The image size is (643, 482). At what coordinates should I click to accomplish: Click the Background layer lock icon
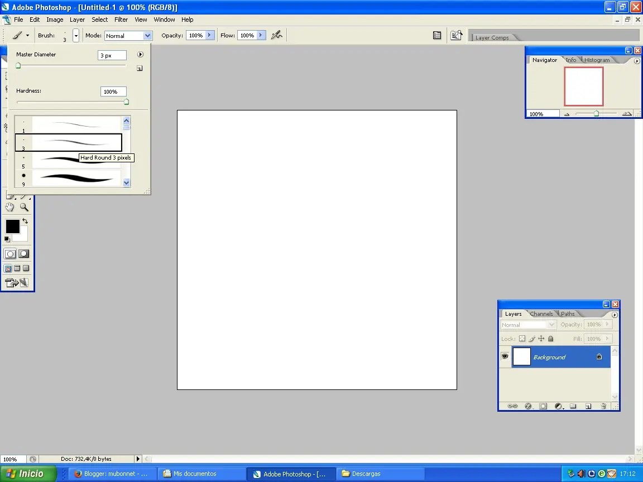click(x=599, y=356)
